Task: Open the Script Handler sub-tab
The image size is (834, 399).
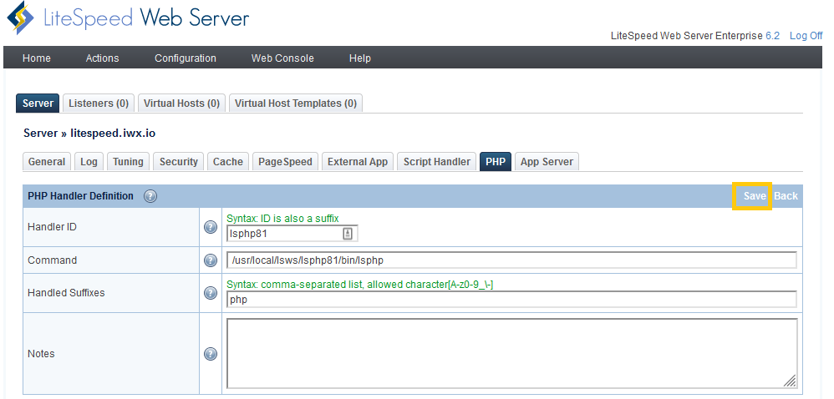Action: click(437, 161)
